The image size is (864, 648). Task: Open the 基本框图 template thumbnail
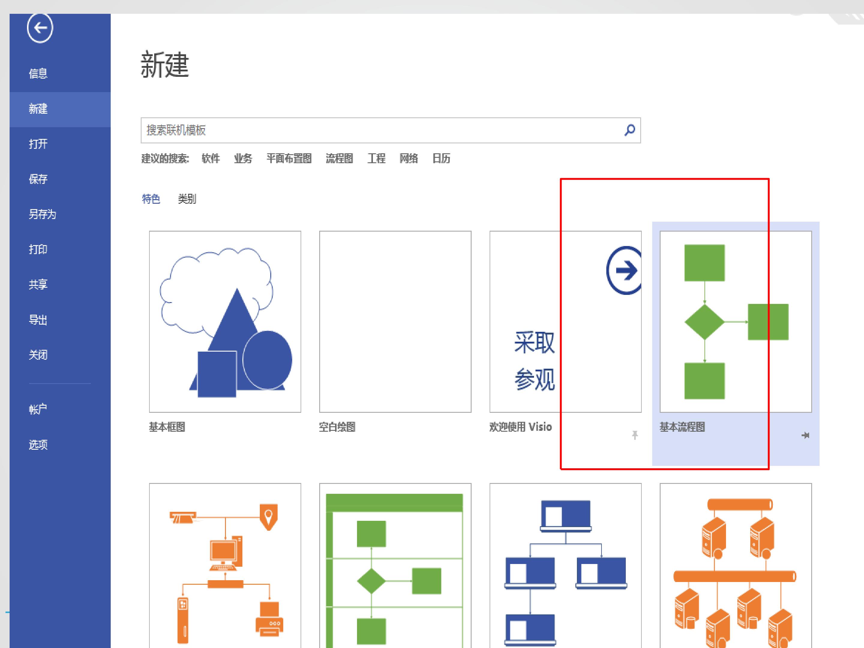coord(225,321)
